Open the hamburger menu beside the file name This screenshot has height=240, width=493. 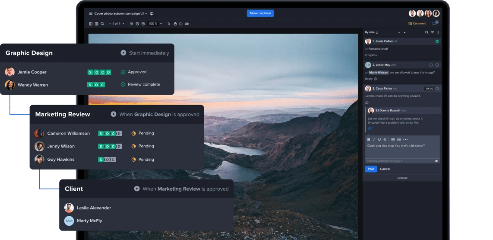pos(91,13)
